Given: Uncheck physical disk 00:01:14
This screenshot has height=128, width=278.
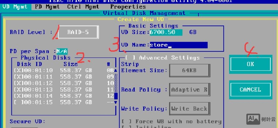Looking at the screenshot, I should [19, 96].
